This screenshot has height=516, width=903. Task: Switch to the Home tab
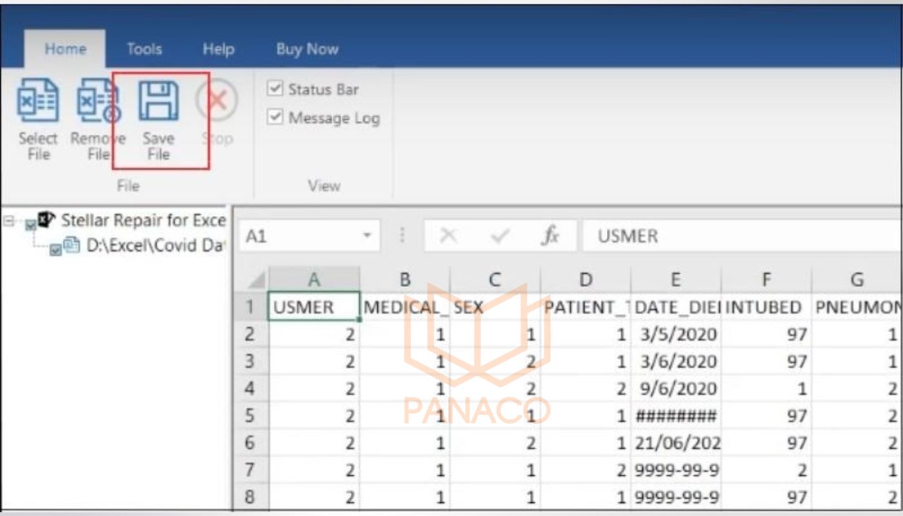pos(65,49)
